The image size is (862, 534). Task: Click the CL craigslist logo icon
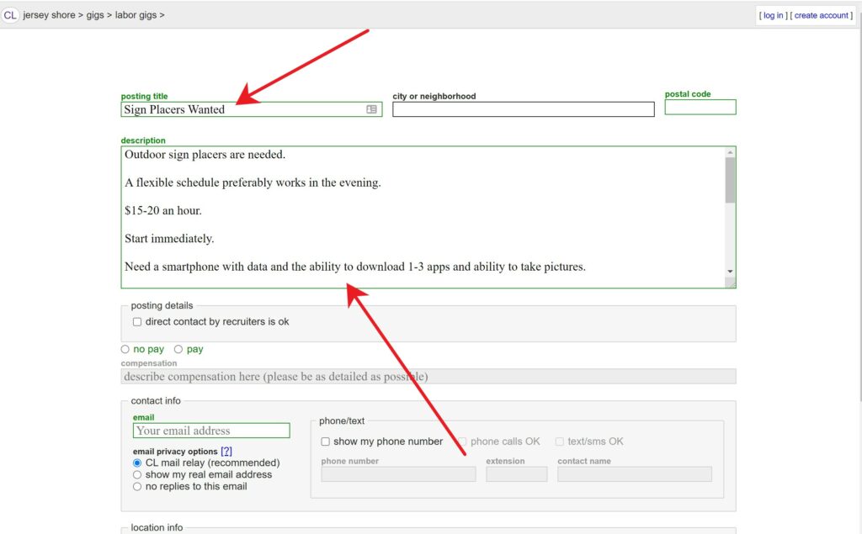click(x=10, y=15)
